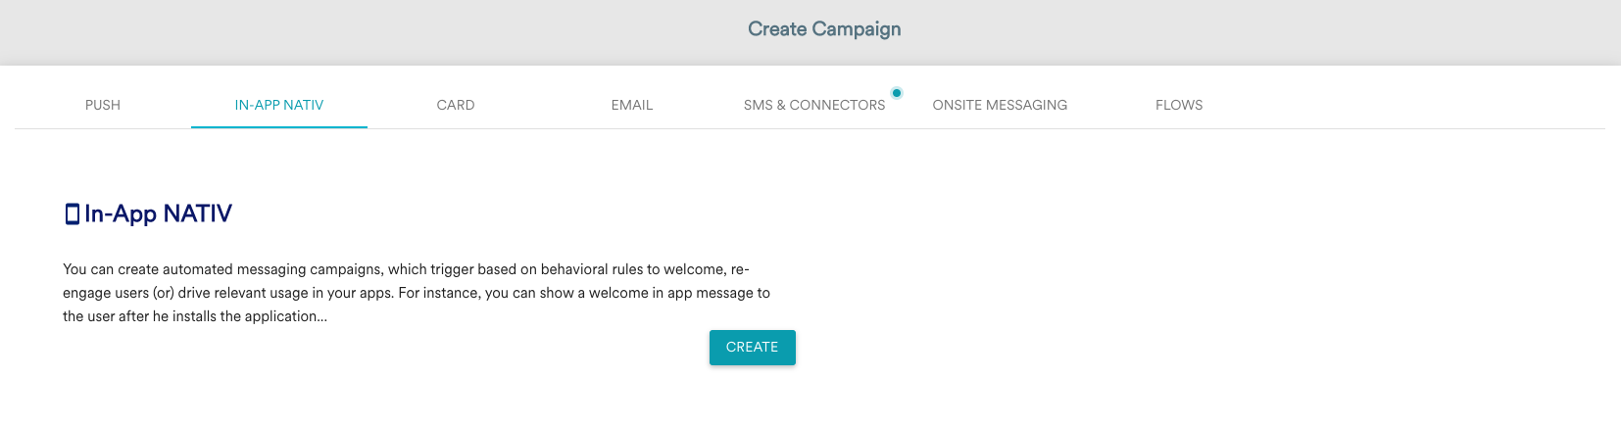Image resolution: width=1621 pixels, height=426 pixels.
Task: Click "drive relevant usage" phrase in the paragraph
Action: tap(243, 293)
